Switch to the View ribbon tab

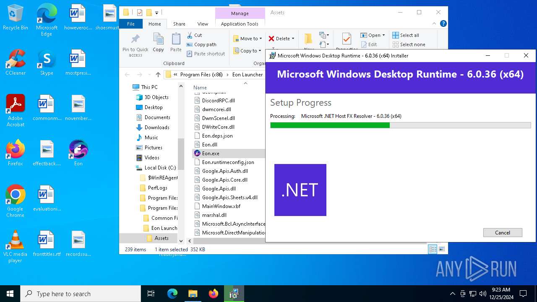[x=203, y=24]
